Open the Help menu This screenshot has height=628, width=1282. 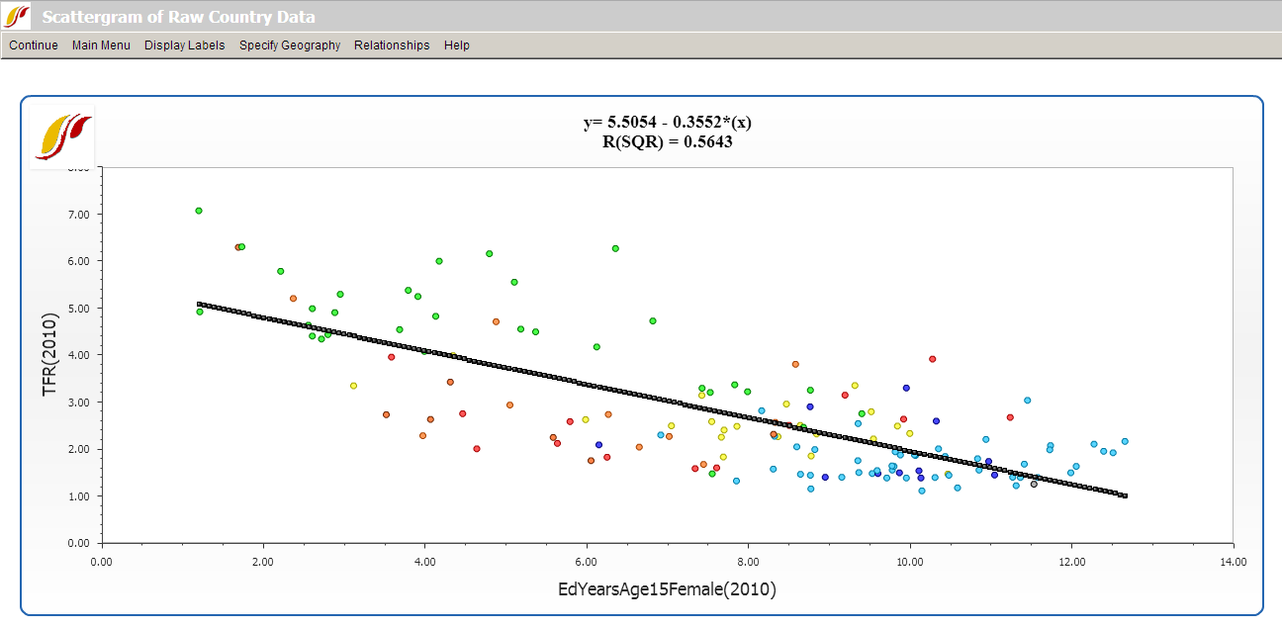(x=456, y=45)
